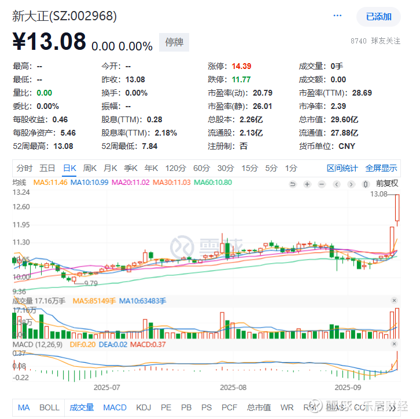Zoom out chart with minus icon
The width and height of the screenshot is (420, 419).
(x=322, y=184)
